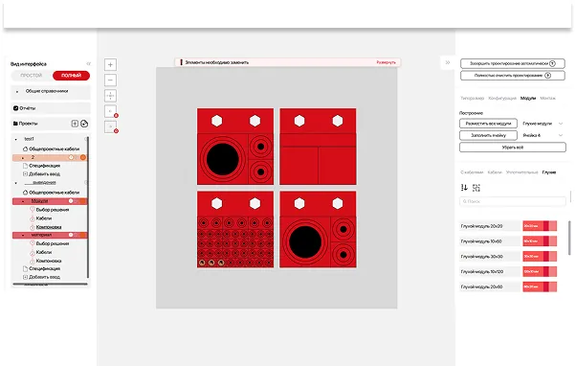Click Полностью очистить проектирование button
575x366 pixels.
pos(513,76)
